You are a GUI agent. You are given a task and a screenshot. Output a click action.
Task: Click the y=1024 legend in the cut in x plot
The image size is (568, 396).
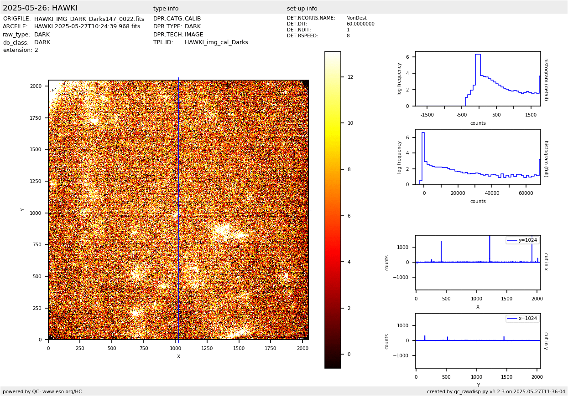[x=522, y=240]
